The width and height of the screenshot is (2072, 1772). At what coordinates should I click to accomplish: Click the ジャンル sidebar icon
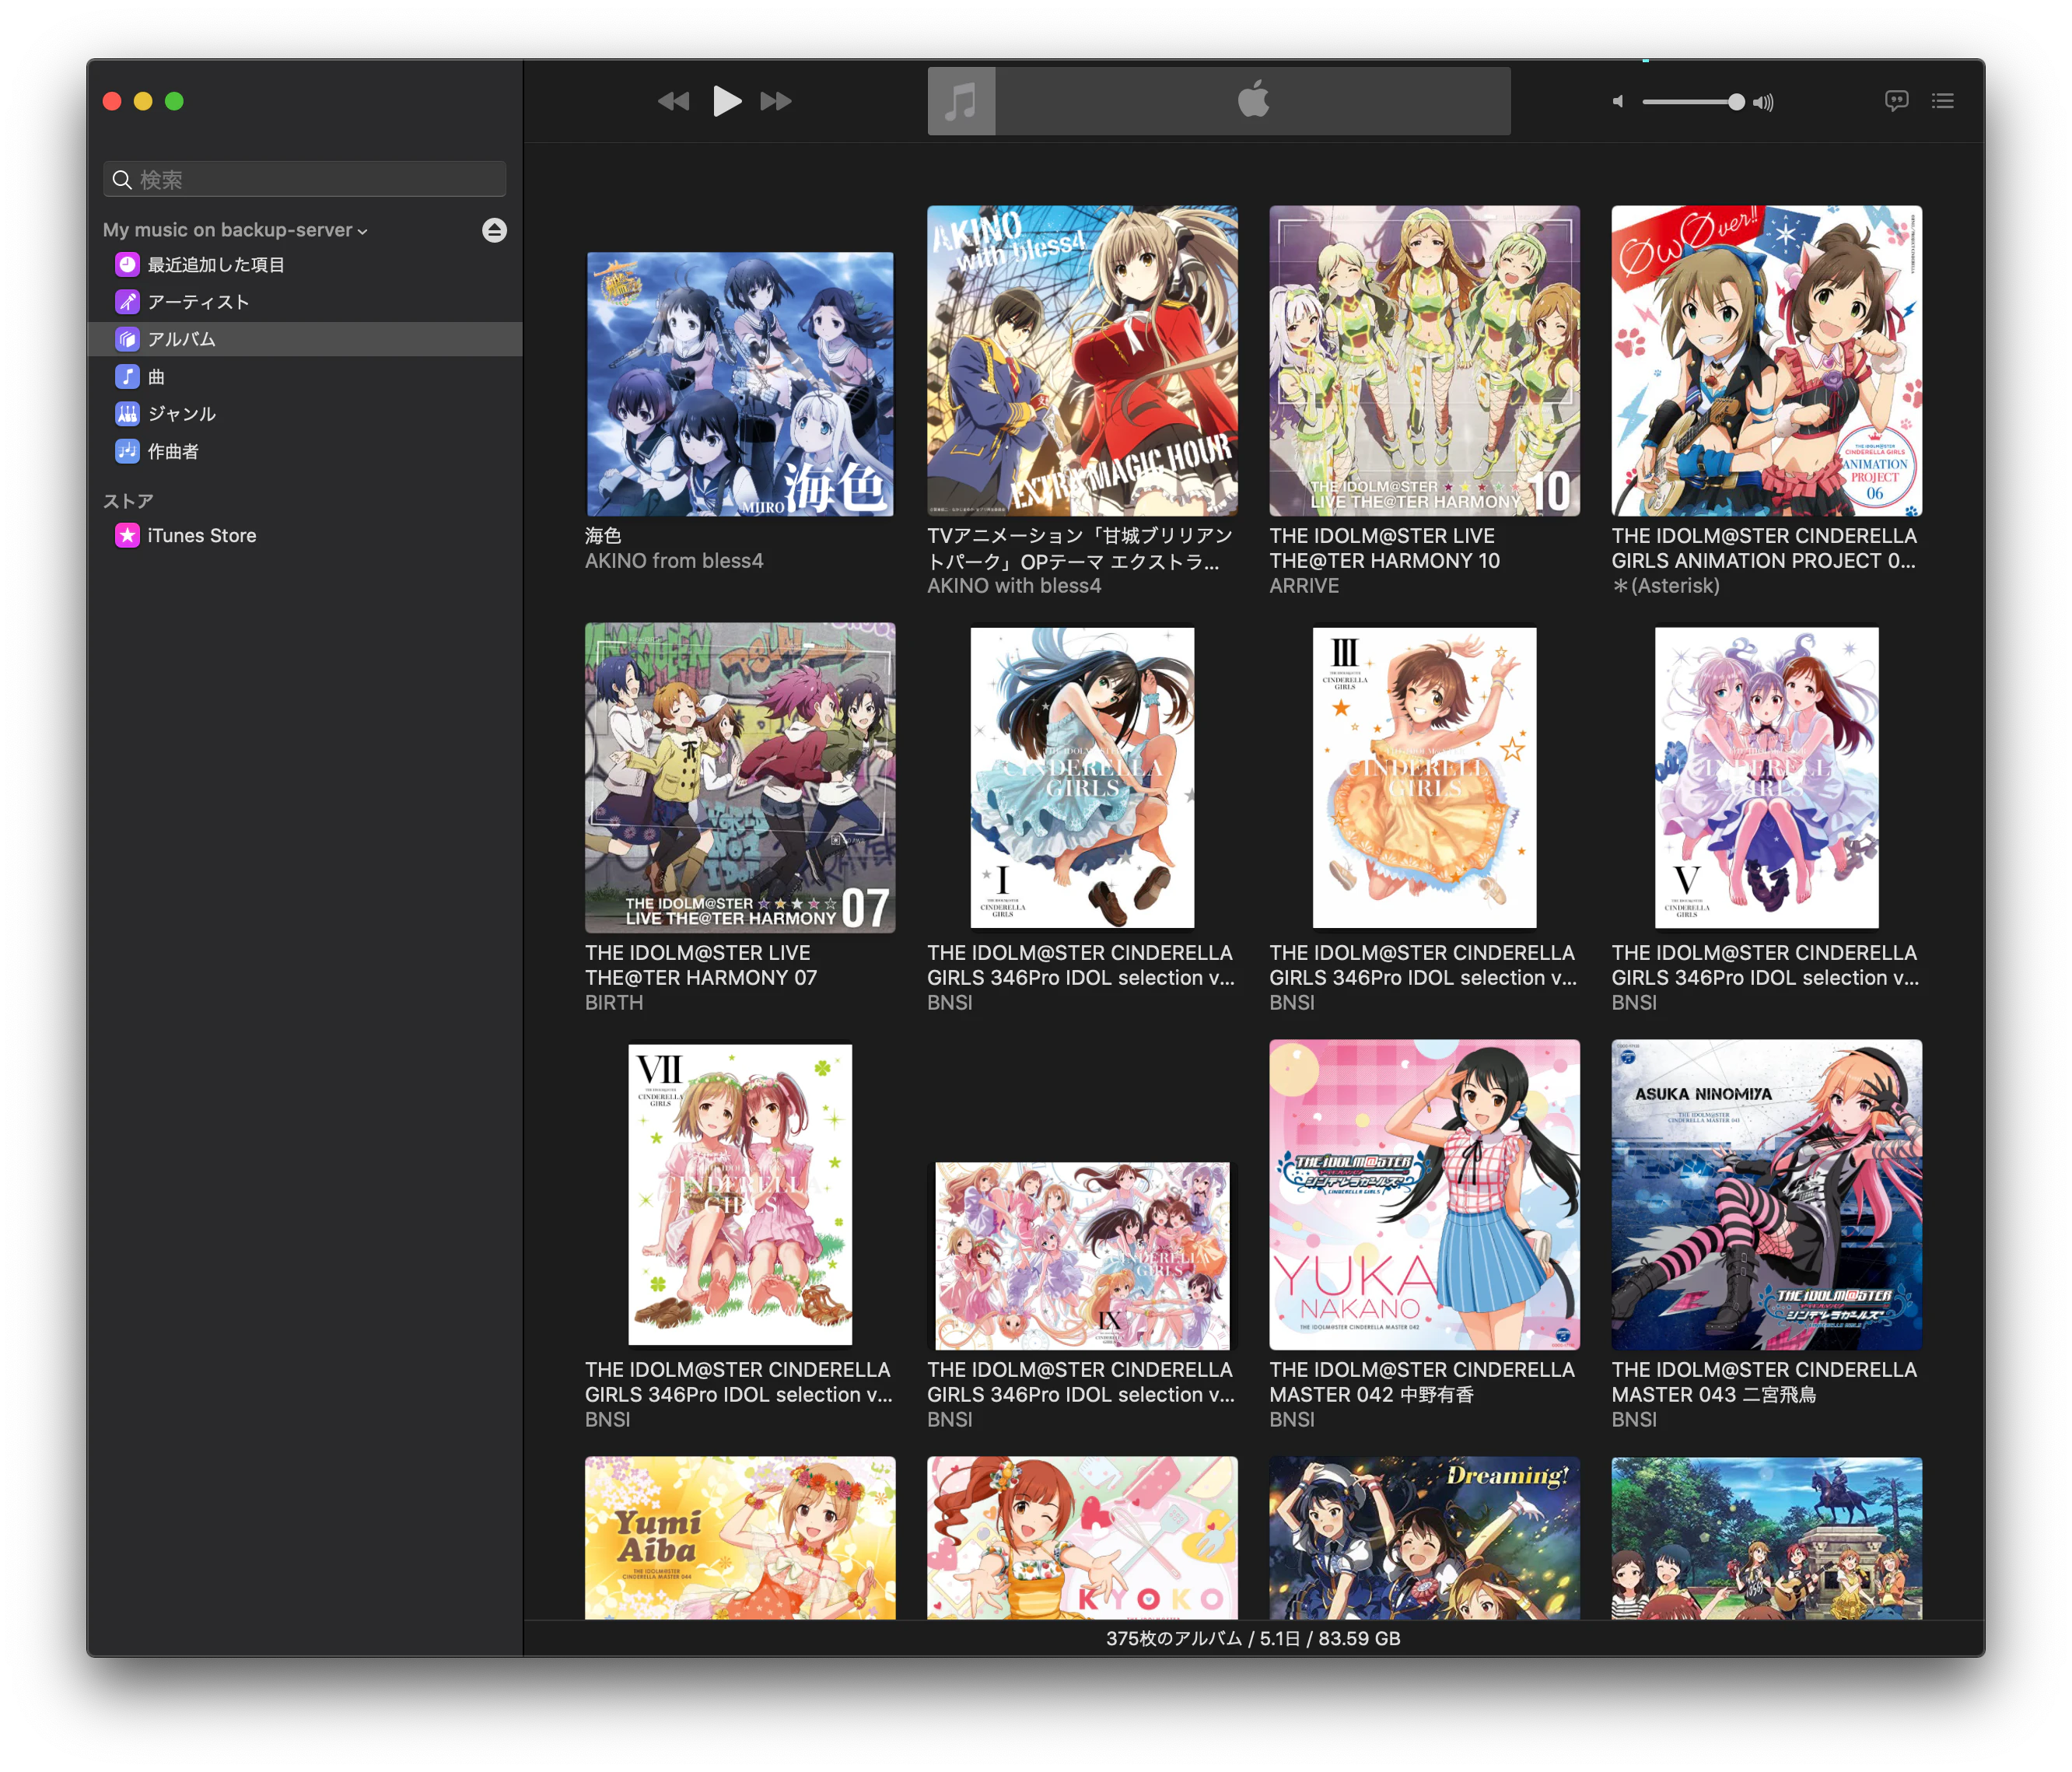[127, 414]
